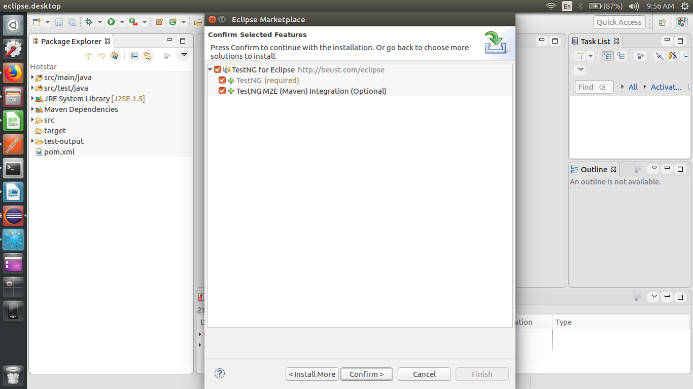Image resolution: width=693 pixels, height=389 pixels.
Task: Open the Task List view menu
Action: pos(579,70)
